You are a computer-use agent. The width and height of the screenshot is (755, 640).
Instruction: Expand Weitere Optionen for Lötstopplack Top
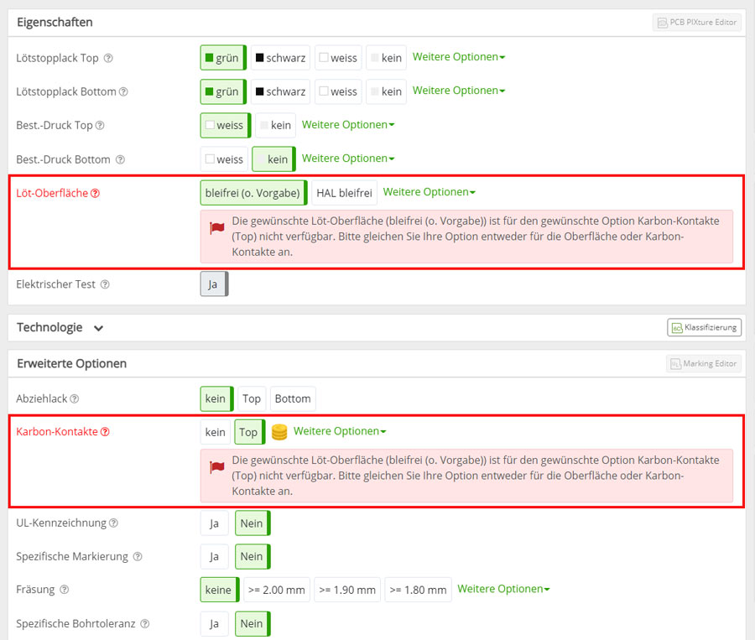pyautogui.click(x=458, y=57)
